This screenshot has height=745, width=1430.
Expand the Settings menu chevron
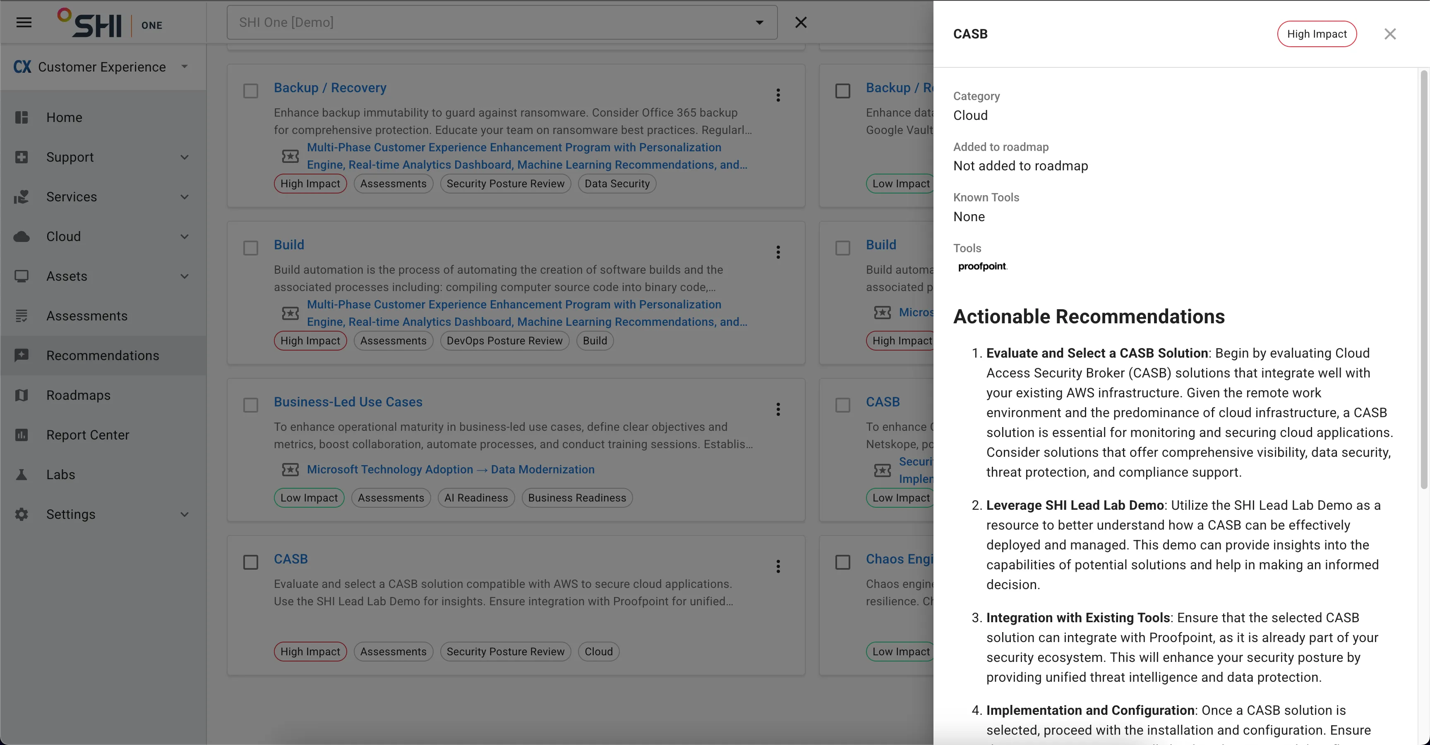185,514
